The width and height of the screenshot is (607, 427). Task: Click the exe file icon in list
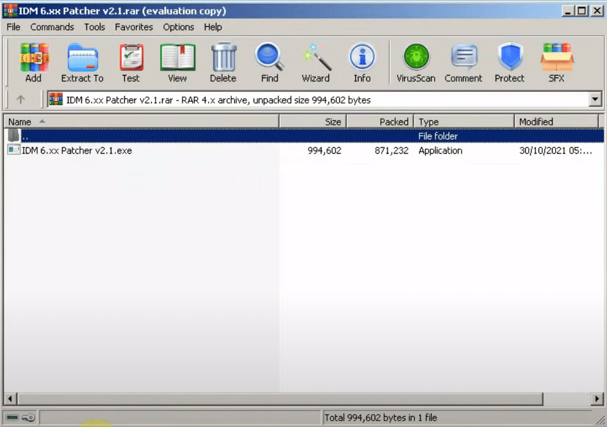point(14,150)
